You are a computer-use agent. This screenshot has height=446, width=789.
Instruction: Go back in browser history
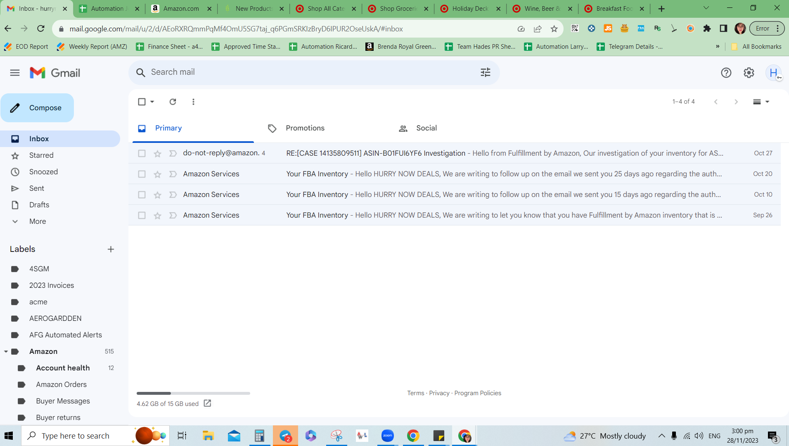8,28
